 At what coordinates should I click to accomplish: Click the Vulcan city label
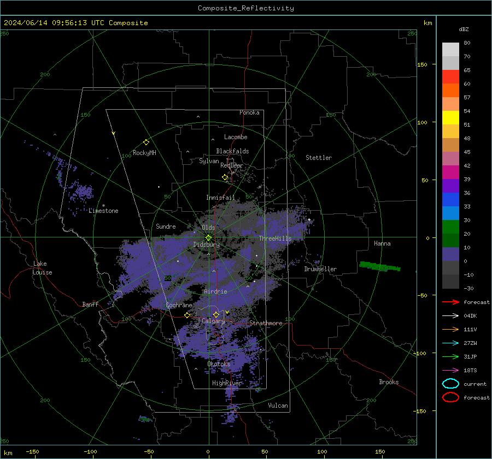click(x=278, y=406)
